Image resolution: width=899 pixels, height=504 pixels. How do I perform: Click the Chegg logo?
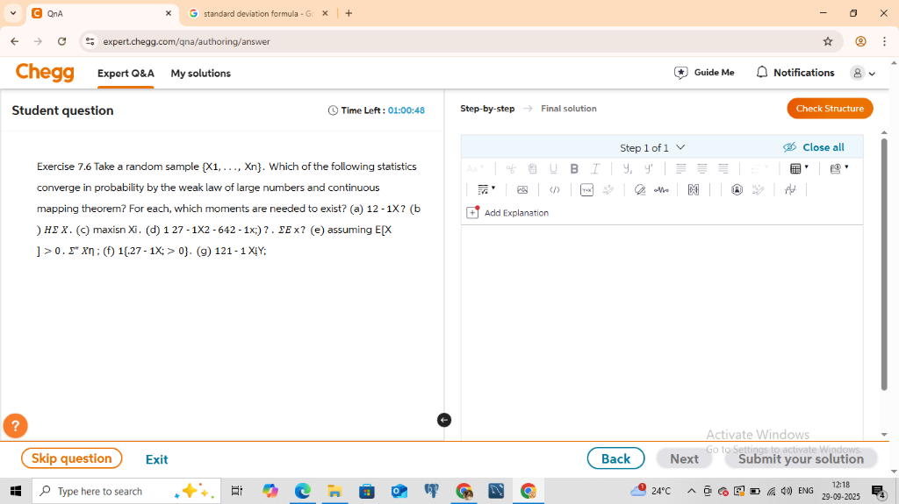coord(45,72)
